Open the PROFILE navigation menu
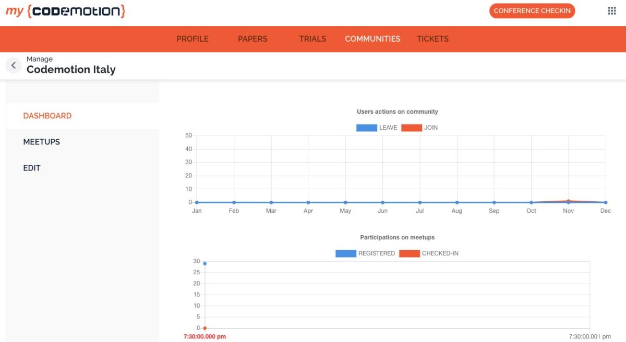This screenshot has width=626, height=342. point(192,39)
